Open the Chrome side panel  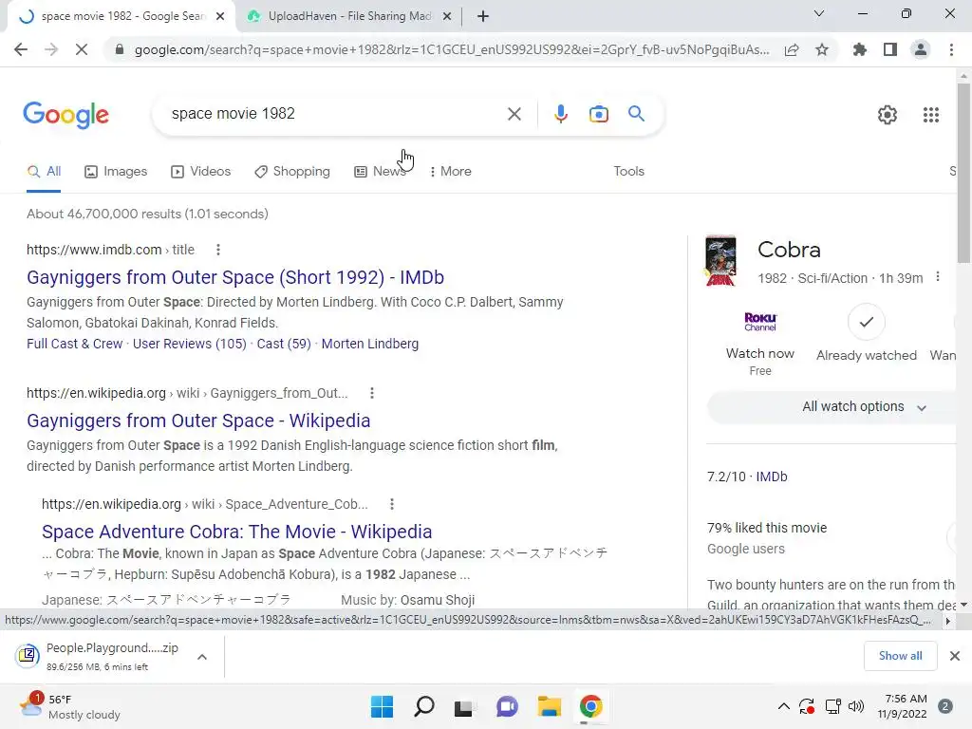click(x=890, y=49)
